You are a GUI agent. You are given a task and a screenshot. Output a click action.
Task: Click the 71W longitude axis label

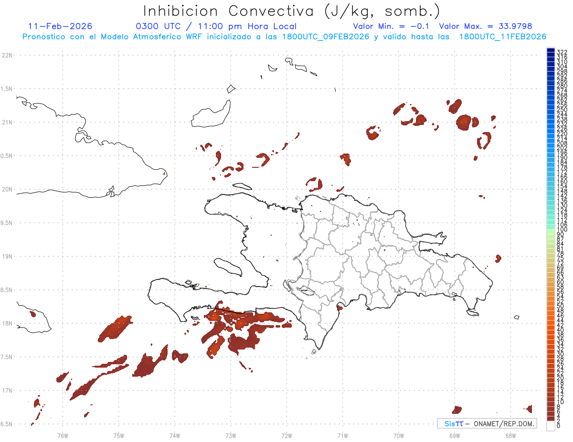342,435
